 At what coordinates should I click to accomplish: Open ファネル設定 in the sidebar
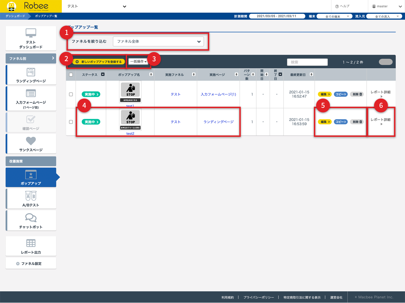31,264
